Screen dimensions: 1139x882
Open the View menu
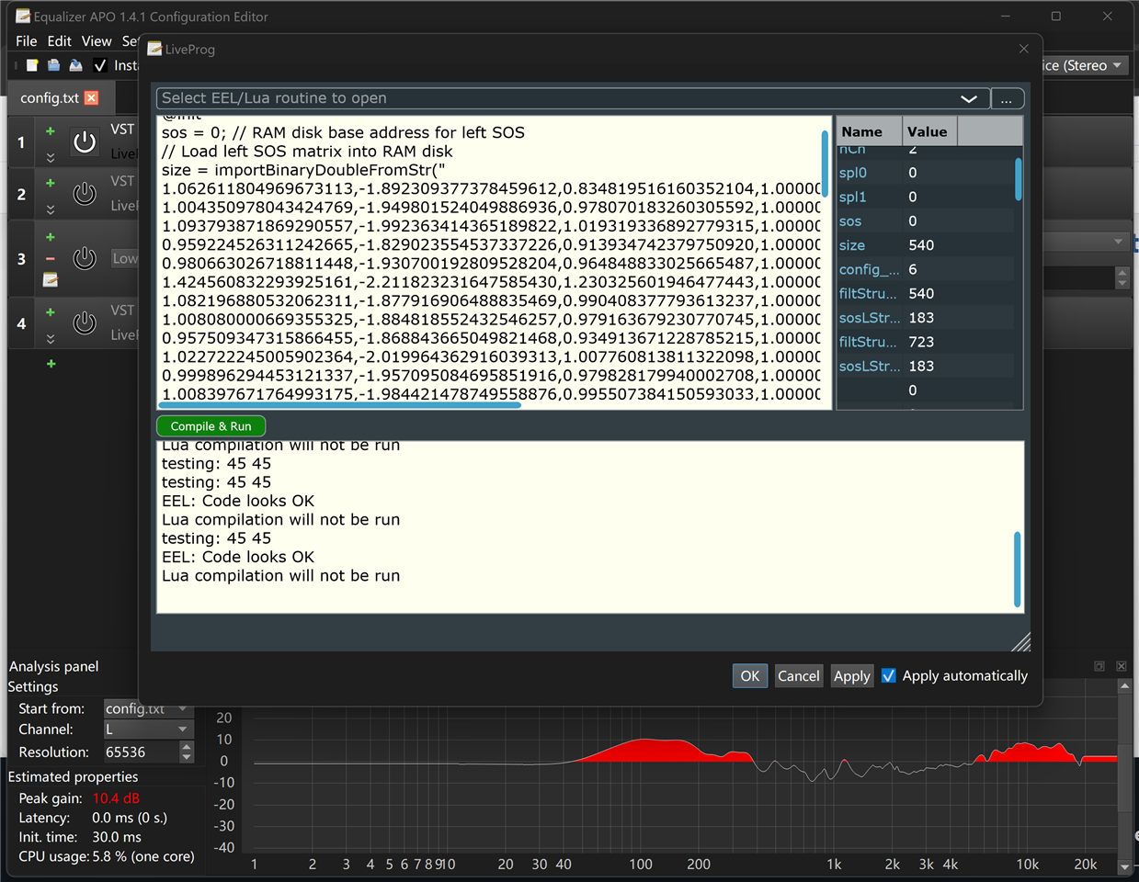(97, 41)
